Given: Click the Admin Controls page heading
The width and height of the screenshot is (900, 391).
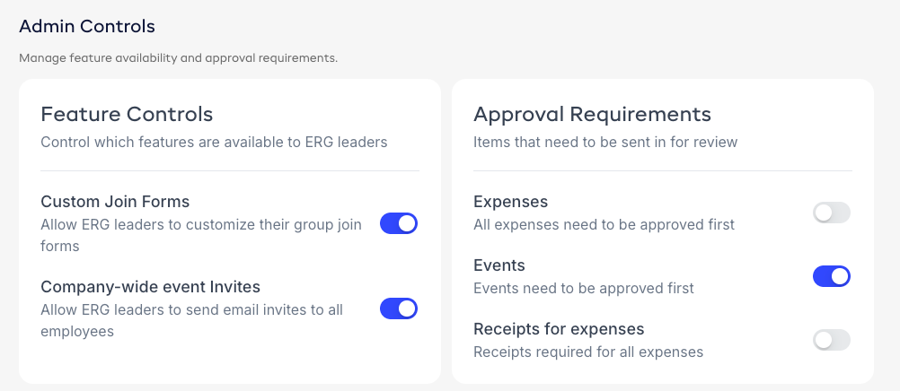Looking at the screenshot, I should [87, 27].
